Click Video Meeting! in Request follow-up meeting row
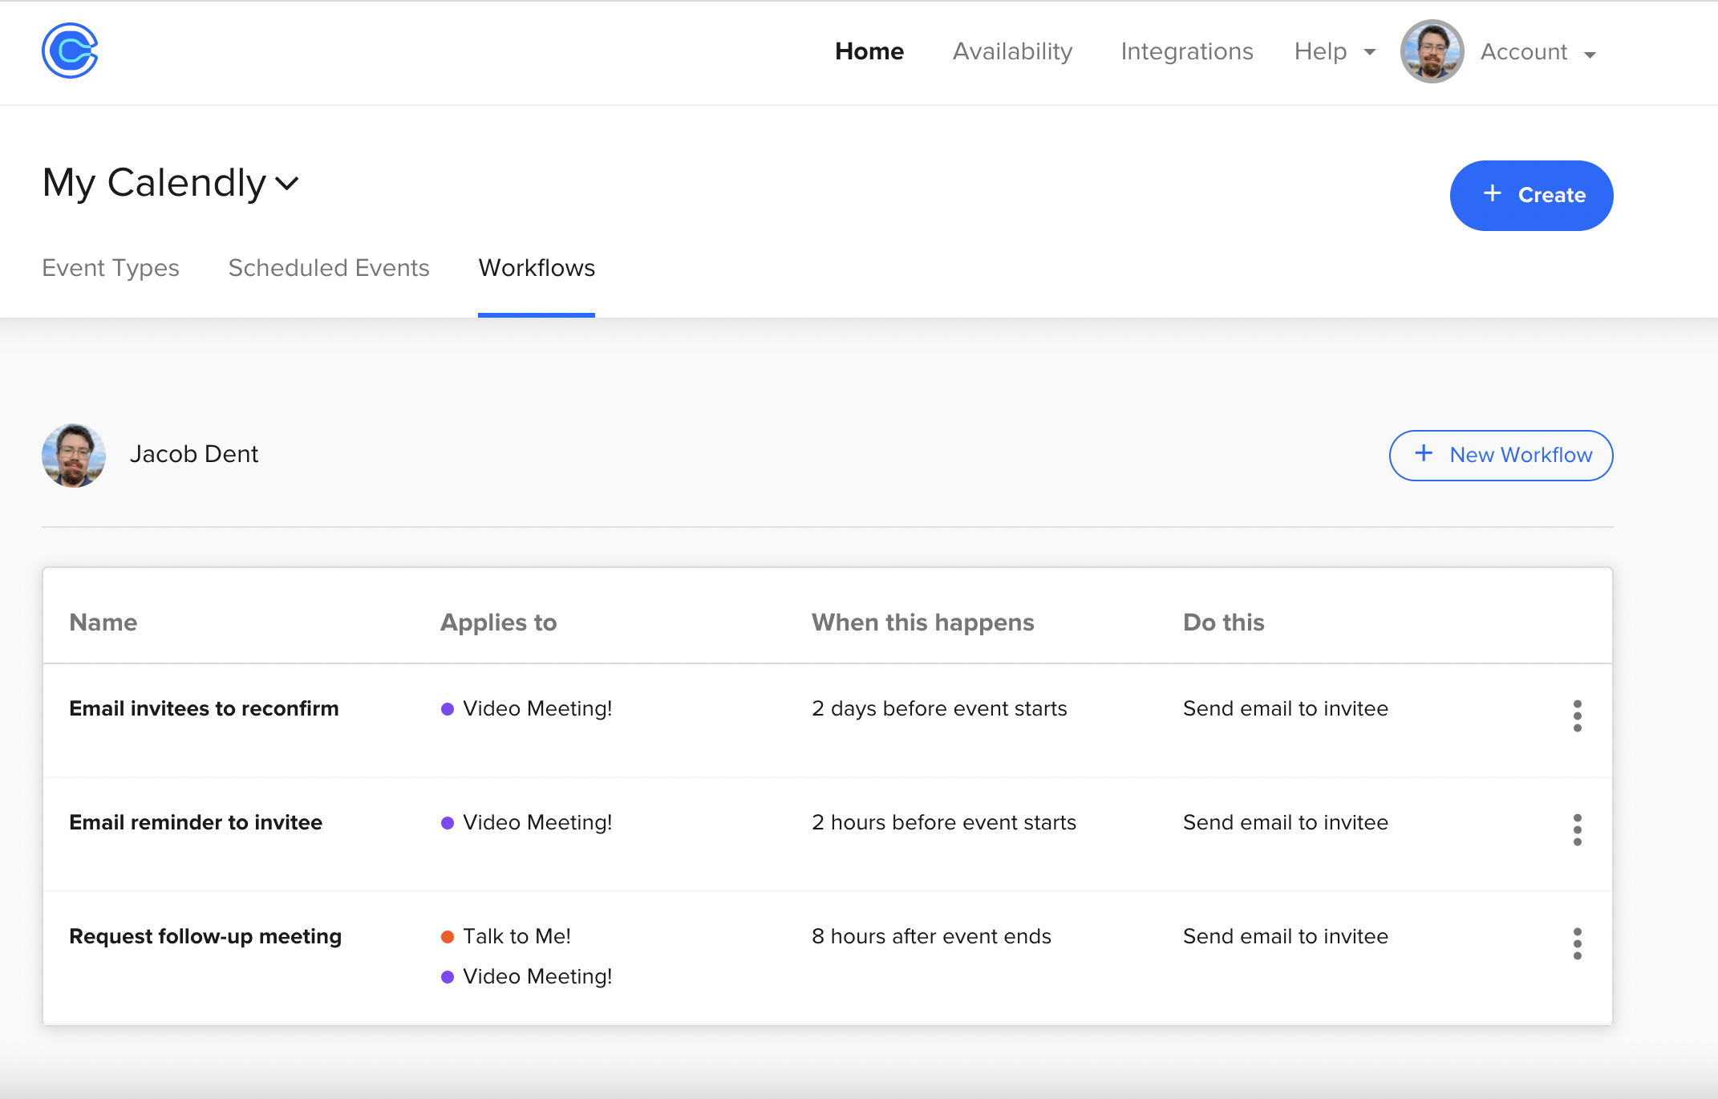This screenshot has width=1718, height=1099. (x=537, y=976)
